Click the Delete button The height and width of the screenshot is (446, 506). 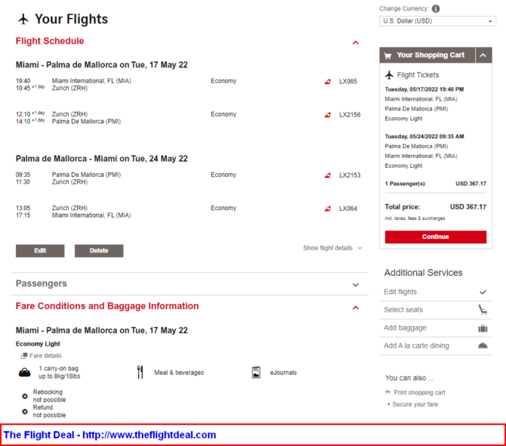pyautogui.click(x=99, y=251)
